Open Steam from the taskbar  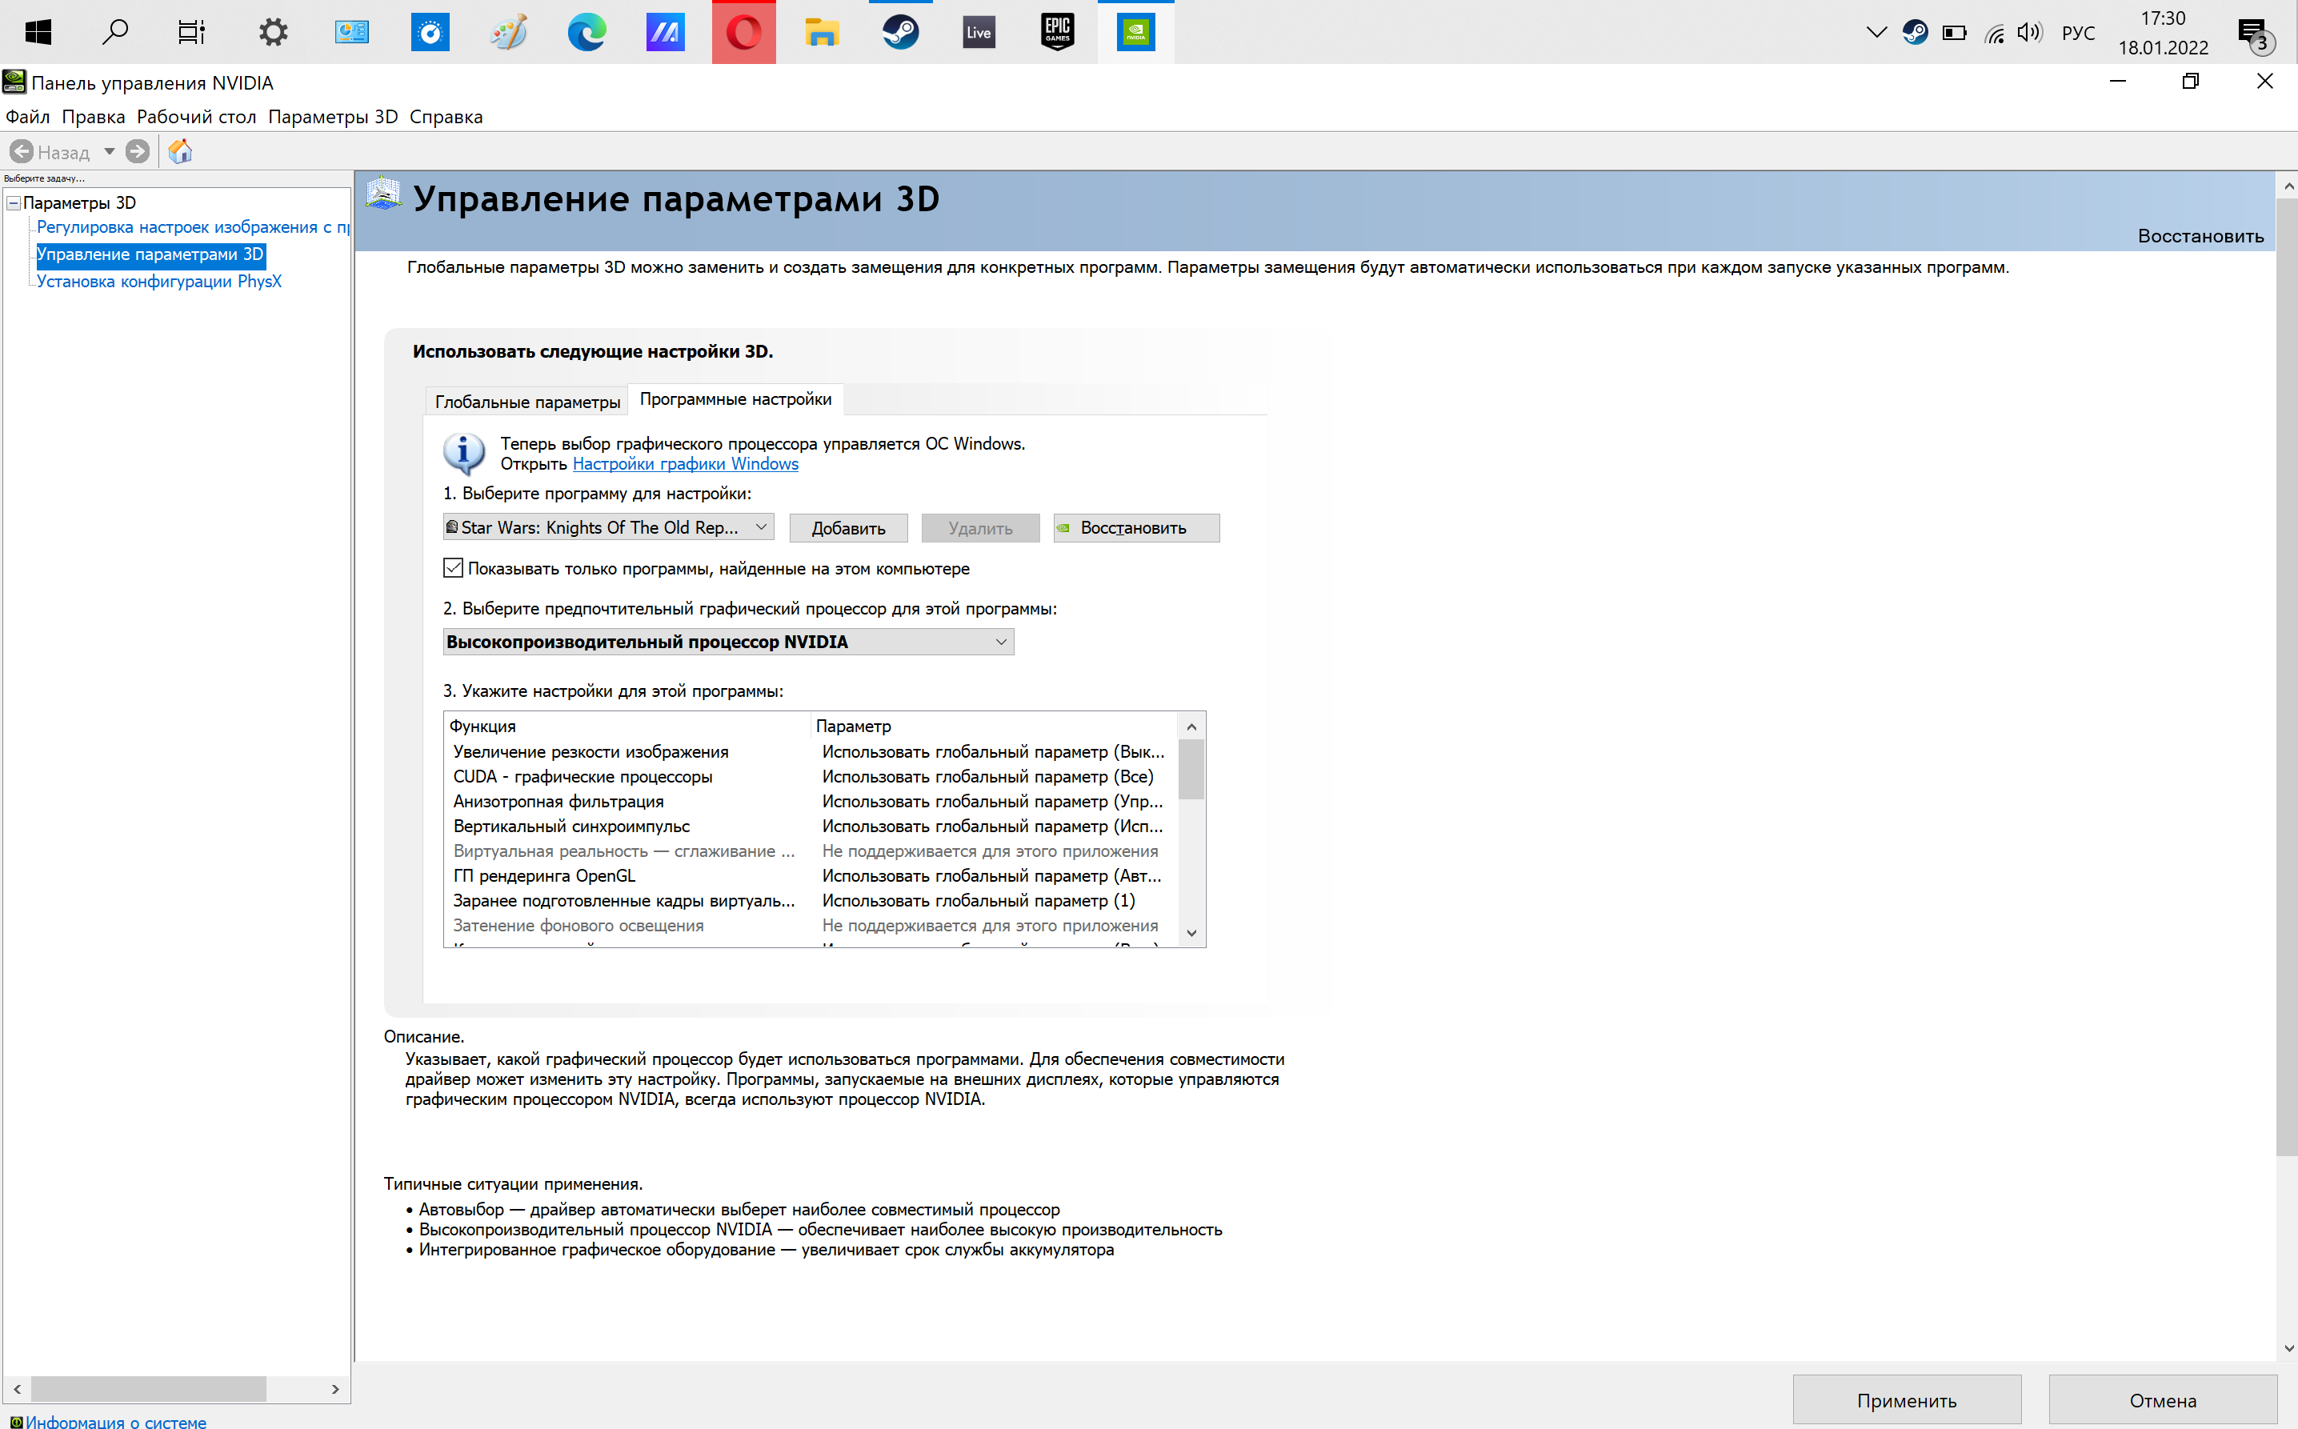(x=899, y=32)
